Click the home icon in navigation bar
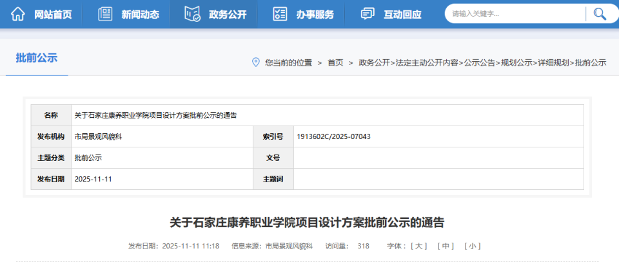 pyautogui.click(x=18, y=14)
